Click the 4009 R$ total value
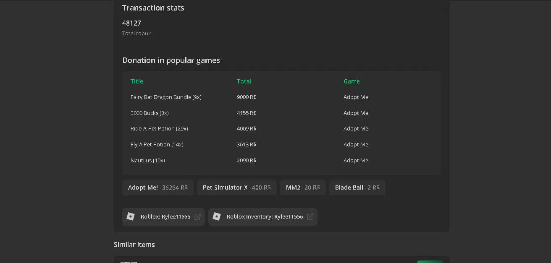The height and width of the screenshot is (263, 551). click(x=247, y=129)
